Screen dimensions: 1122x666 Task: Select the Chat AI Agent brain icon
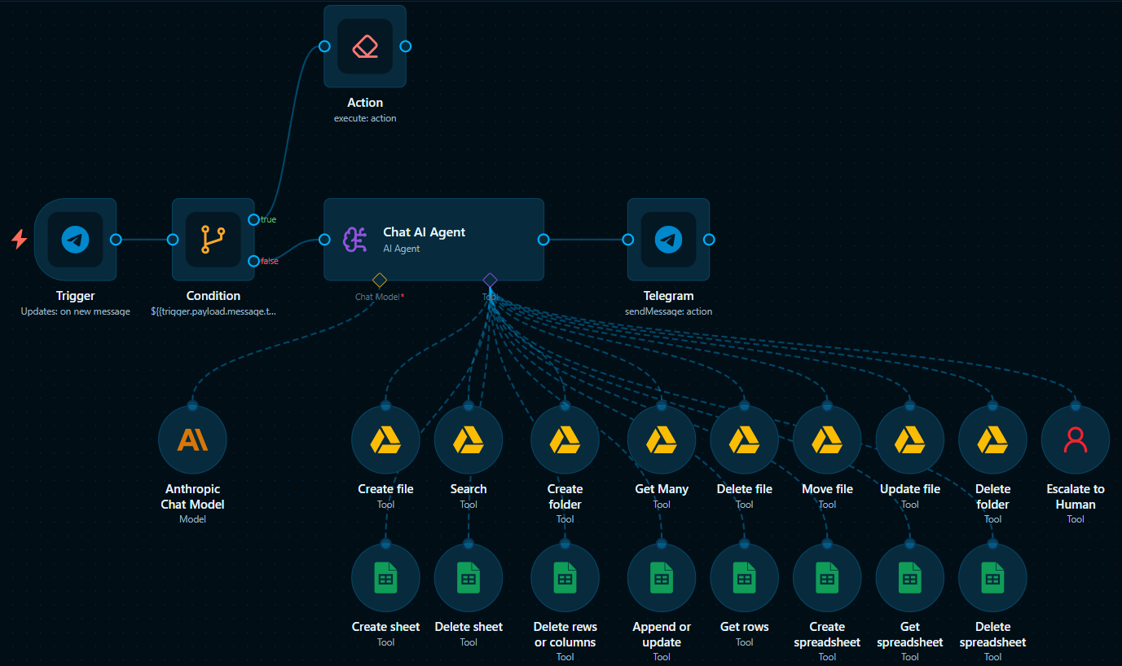click(355, 240)
